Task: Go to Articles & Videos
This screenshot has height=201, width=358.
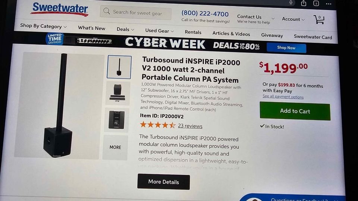Action: 231,34
